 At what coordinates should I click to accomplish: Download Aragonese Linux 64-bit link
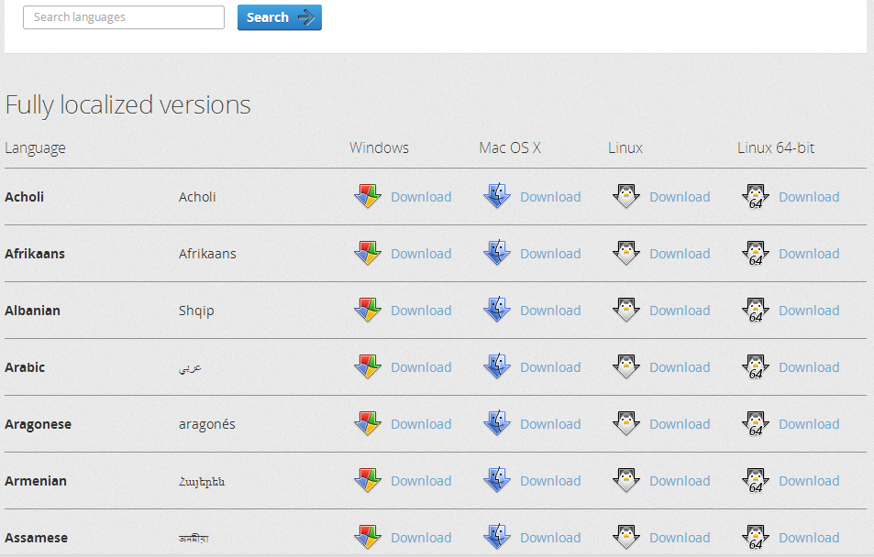point(809,424)
